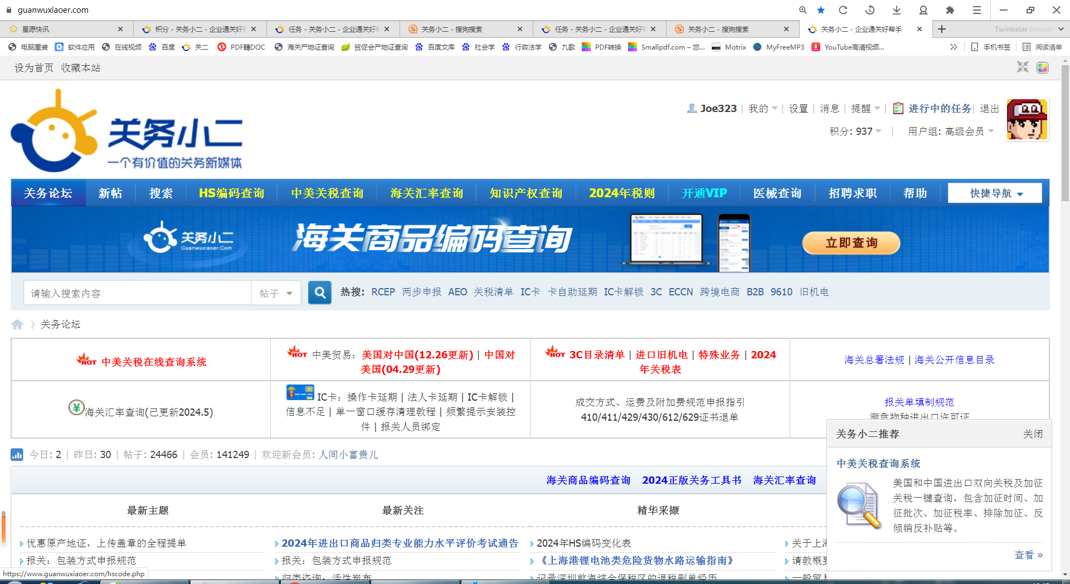Open the 设置 settings link
1070x584 pixels.
pyautogui.click(x=798, y=109)
